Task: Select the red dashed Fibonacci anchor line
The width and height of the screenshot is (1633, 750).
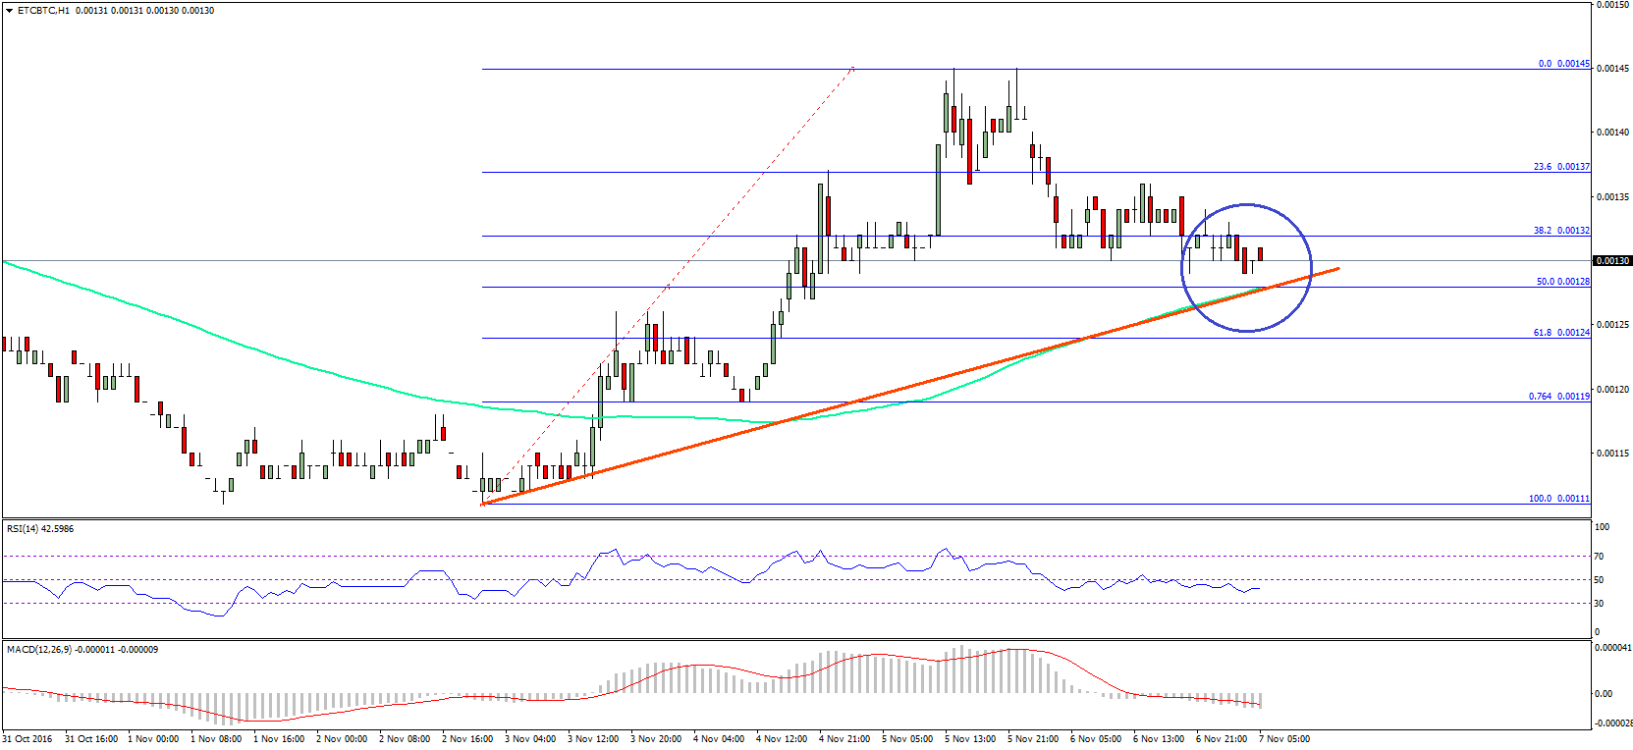Action: click(x=668, y=287)
